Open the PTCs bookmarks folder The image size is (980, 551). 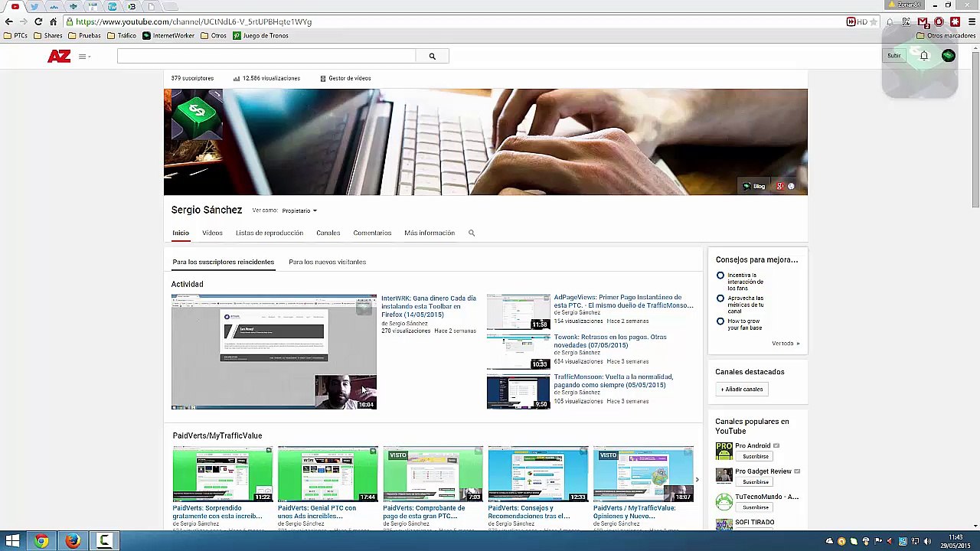coord(15,35)
